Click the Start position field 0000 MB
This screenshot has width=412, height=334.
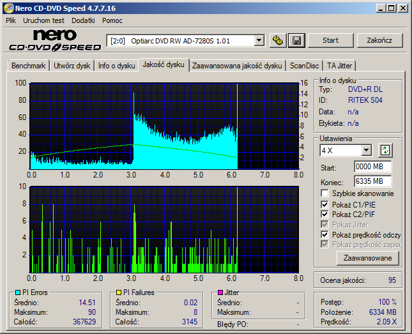pos(372,167)
